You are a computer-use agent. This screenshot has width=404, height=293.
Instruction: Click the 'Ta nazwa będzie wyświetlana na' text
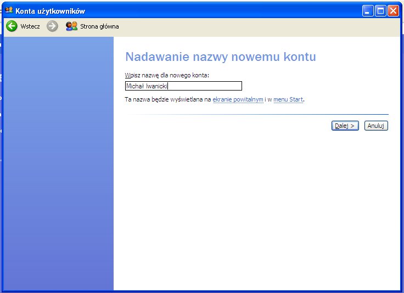click(168, 100)
